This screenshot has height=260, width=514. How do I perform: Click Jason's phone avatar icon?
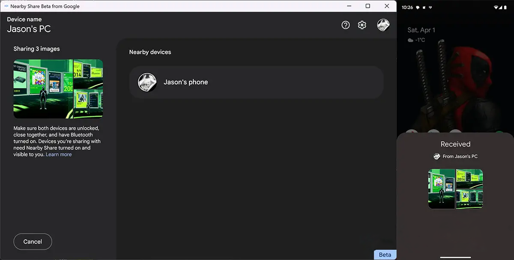click(x=147, y=82)
